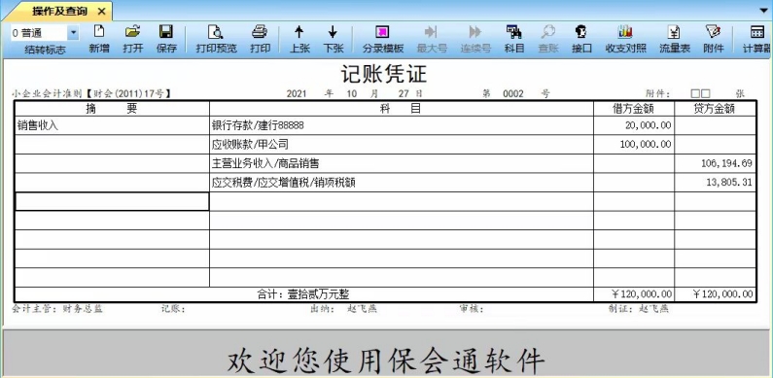Go to next voucher with 下张 arrow
Image resolution: width=773 pixels, height=378 pixels.
[x=333, y=39]
